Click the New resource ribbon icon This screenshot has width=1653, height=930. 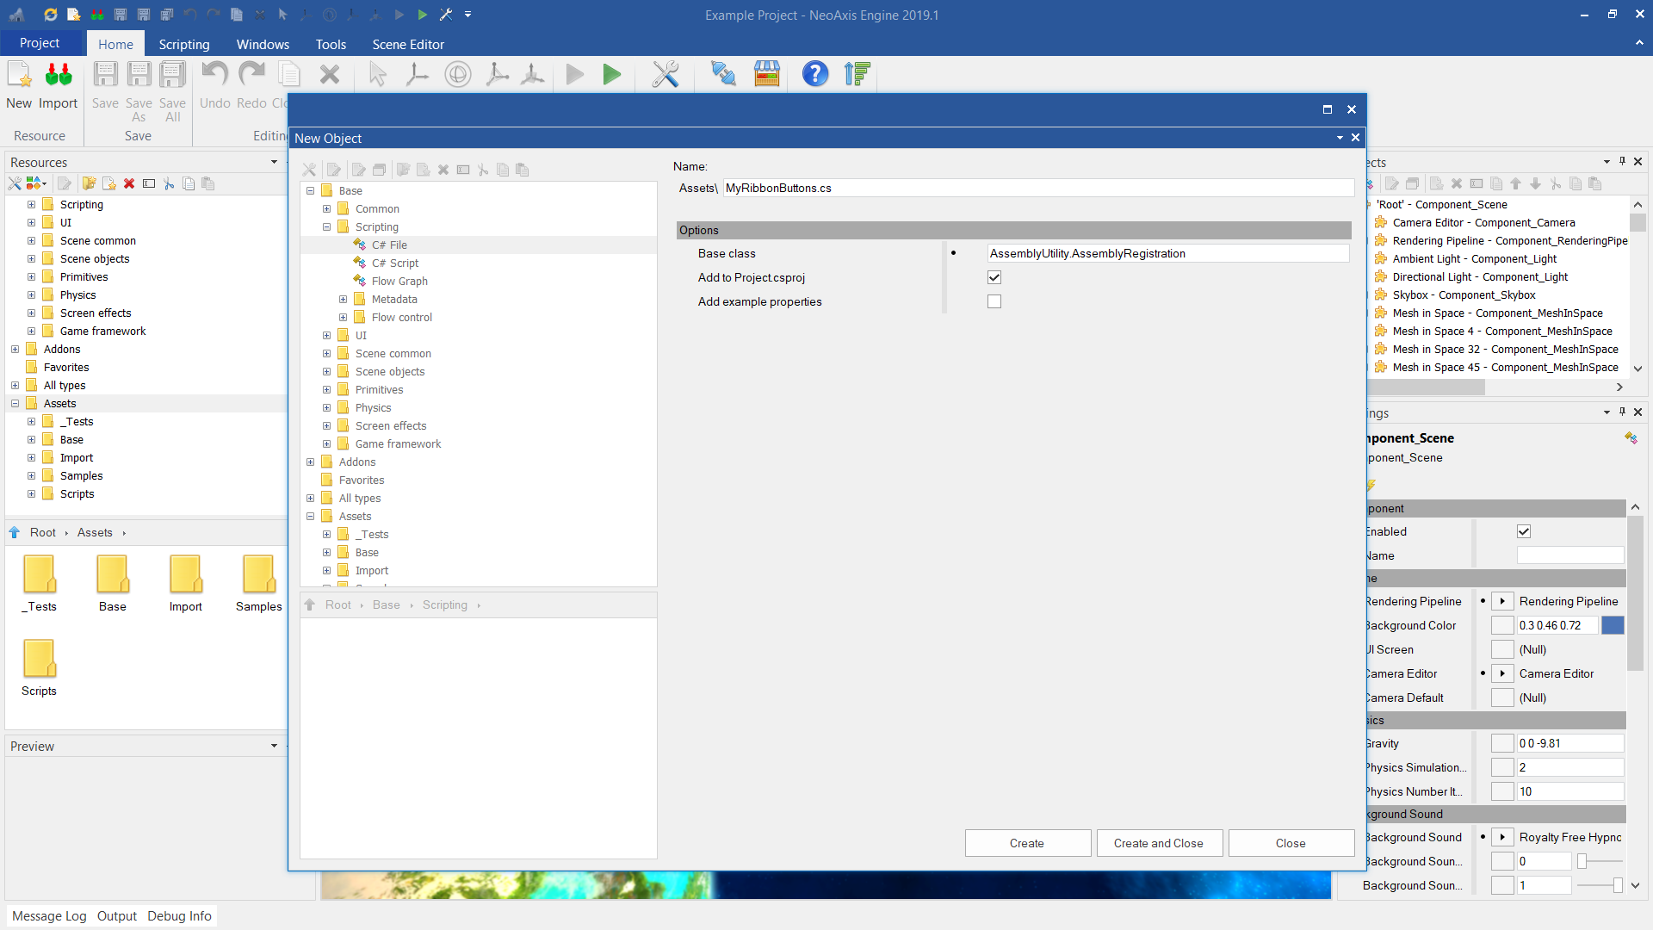19,75
